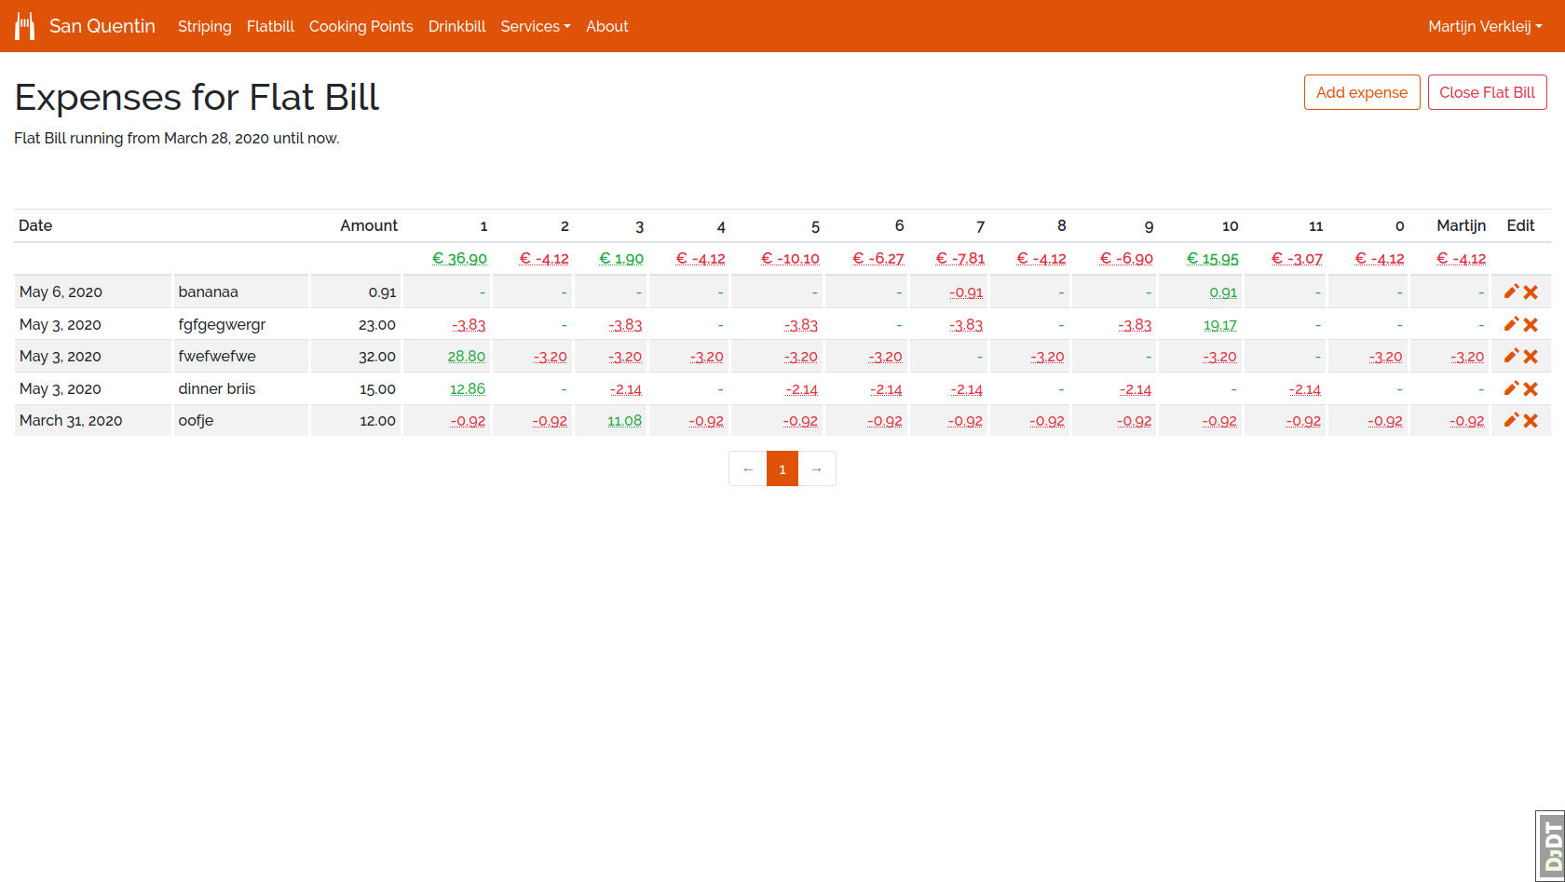Delete the dinner briis expense
1565x882 pixels.
[1531, 389]
